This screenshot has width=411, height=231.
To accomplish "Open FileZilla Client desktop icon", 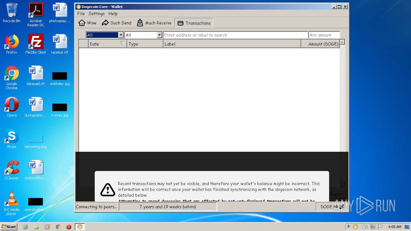I will pyautogui.click(x=36, y=44).
